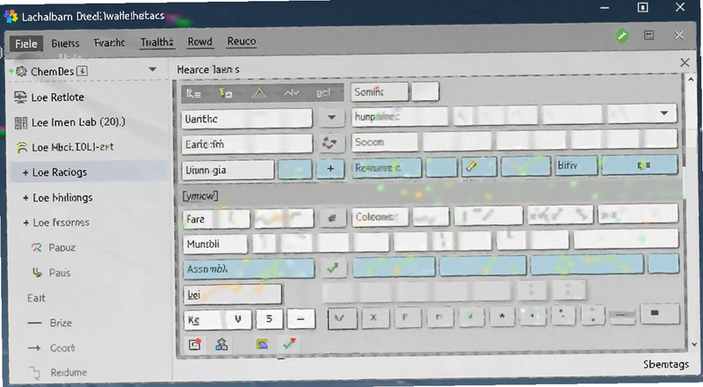703x387 pixels.
Task: Click the X button in the bottom key row
Action: [x=373, y=318]
